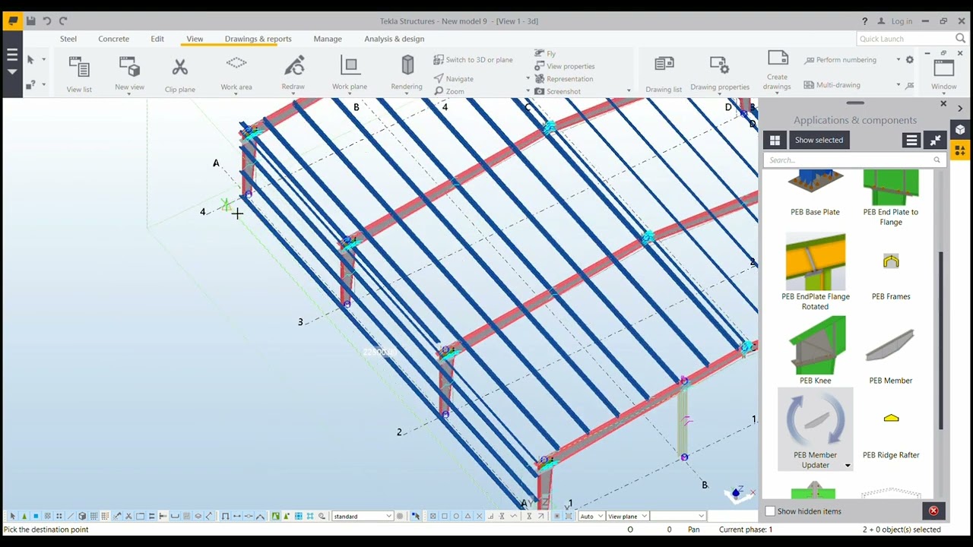Image resolution: width=973 pixels, height=547 pixels.
Task: Click the search magnifier beside Quick Launch
Action: click(961, 38)
